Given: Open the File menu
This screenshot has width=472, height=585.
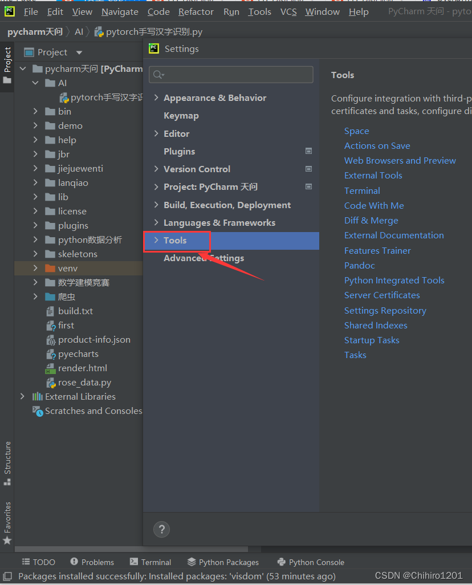Looking at the screenshot, I should pos(31,12).
